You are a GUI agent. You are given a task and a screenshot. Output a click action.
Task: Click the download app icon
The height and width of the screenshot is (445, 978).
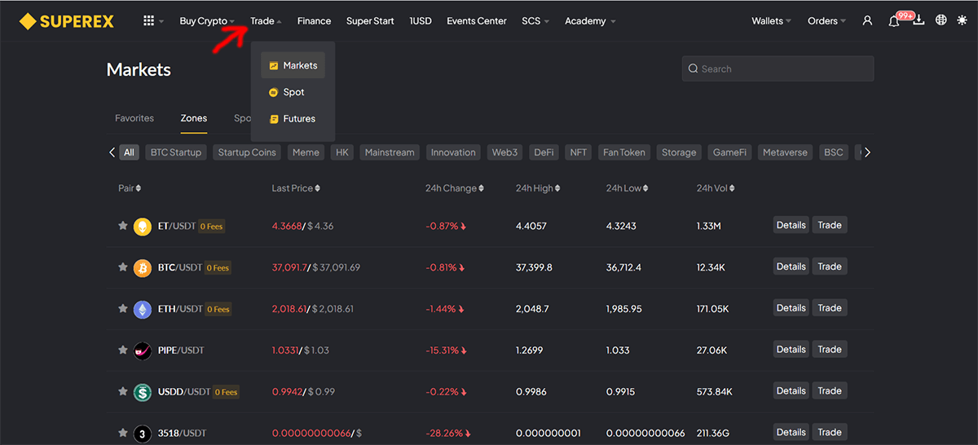point(919,21)
